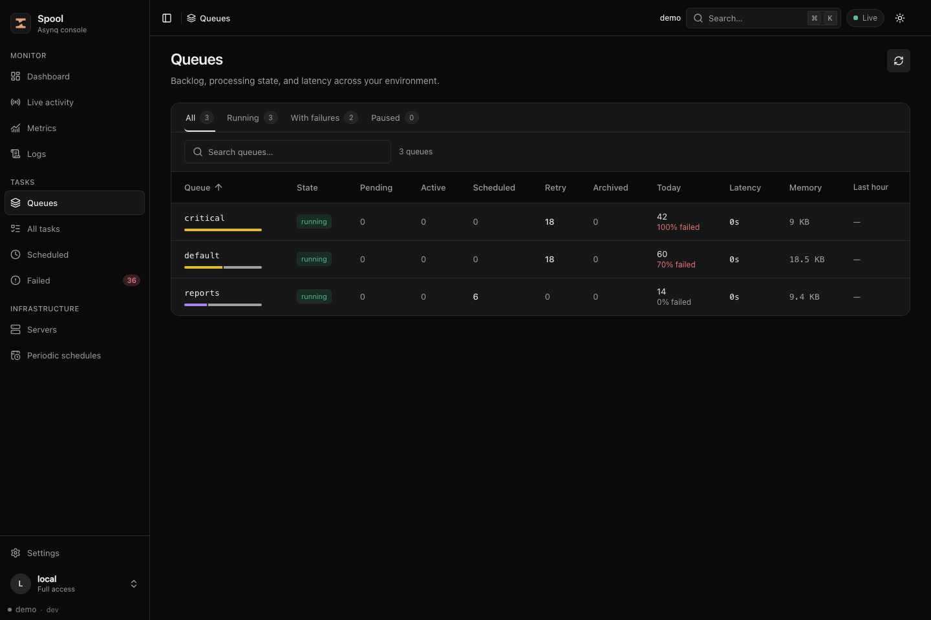Click 100% failed in critical row
This screenshot has height=620, width=931.
[x=678, y=227]
